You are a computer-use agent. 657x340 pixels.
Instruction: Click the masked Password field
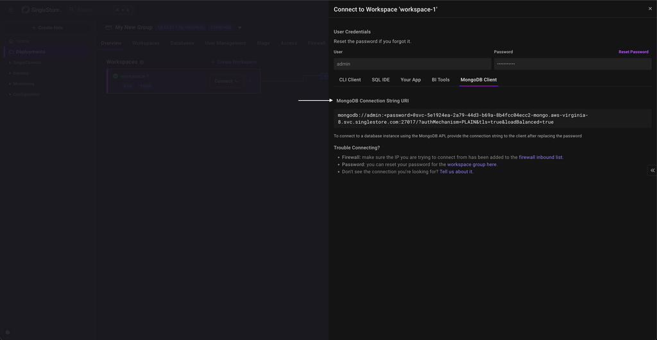[x=572, y=64]
